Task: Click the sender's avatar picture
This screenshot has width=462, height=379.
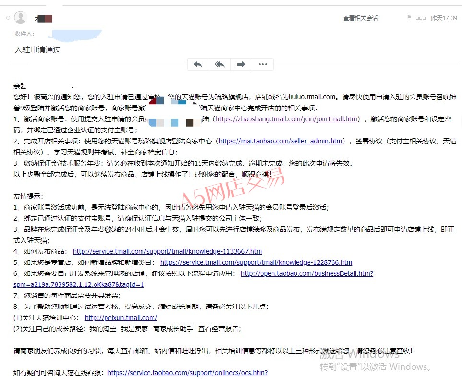Action: tap(20, 17)
